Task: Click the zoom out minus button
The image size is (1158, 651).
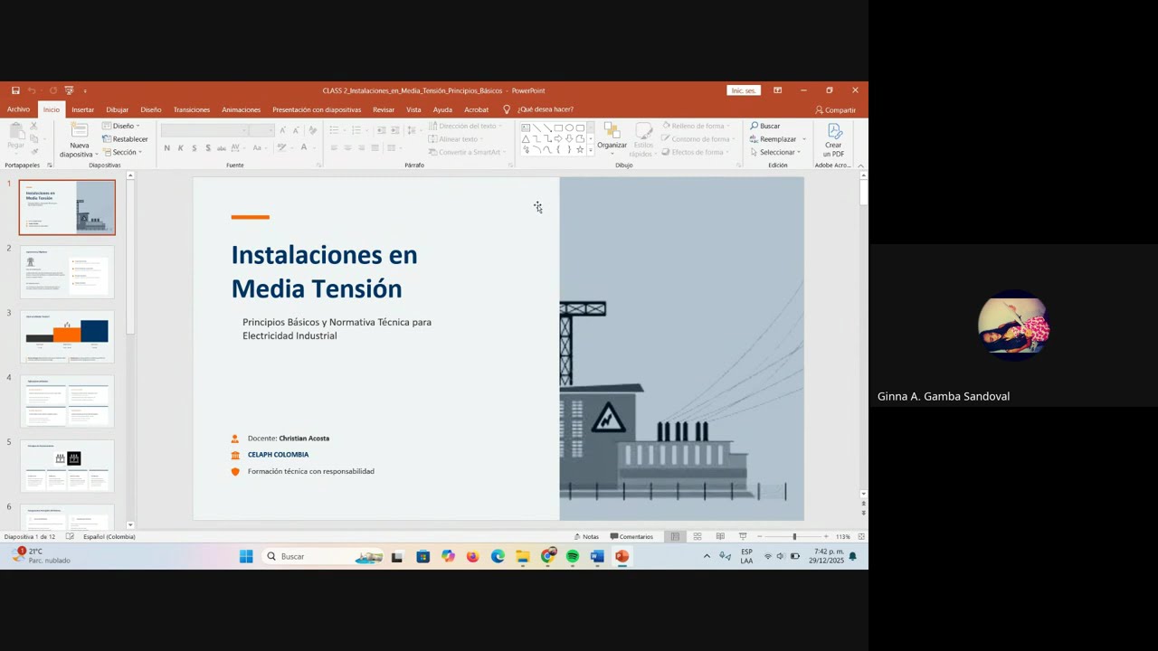Action: (x=759, y=536)
